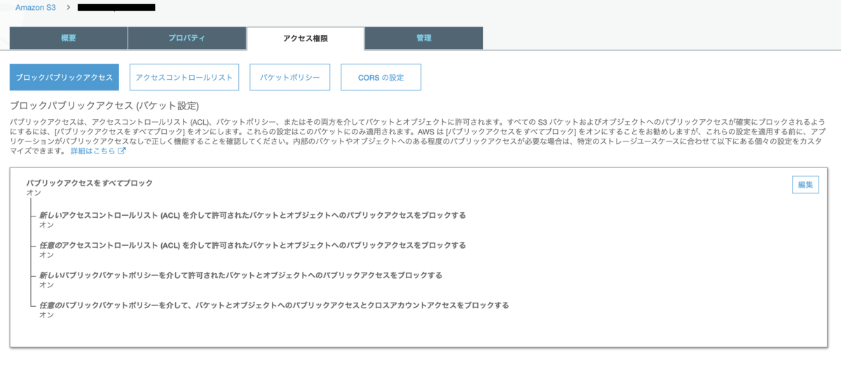Follow the 詳細はこちら link
Image resolution: width=841 pixels, height=365 pixels.
[x=93, y=151]
